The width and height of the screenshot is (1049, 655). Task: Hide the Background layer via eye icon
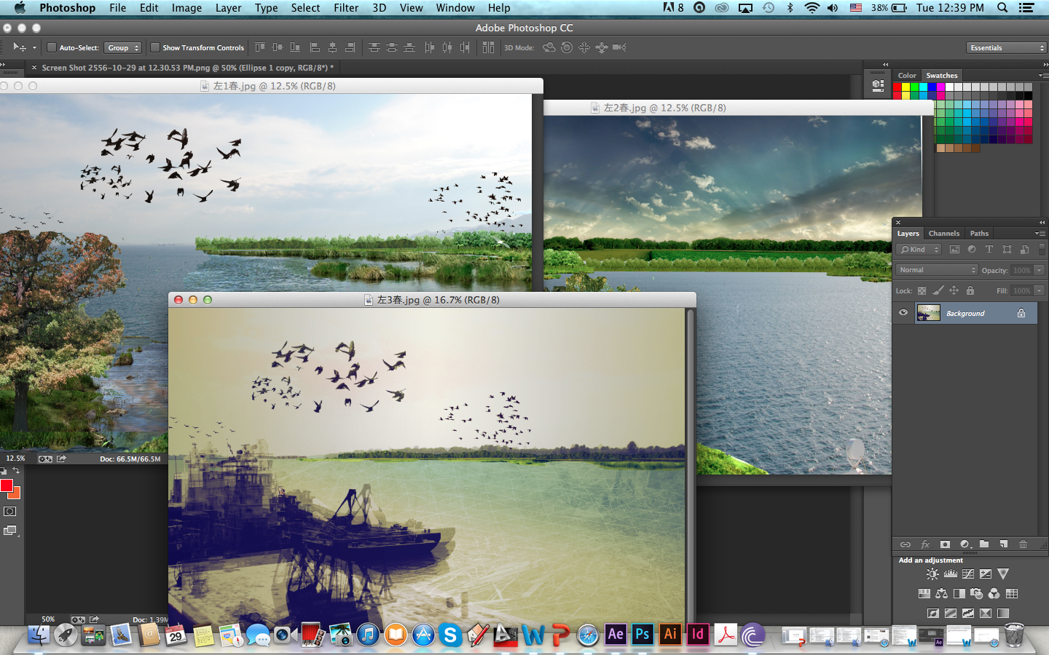(x=903, y=313)
